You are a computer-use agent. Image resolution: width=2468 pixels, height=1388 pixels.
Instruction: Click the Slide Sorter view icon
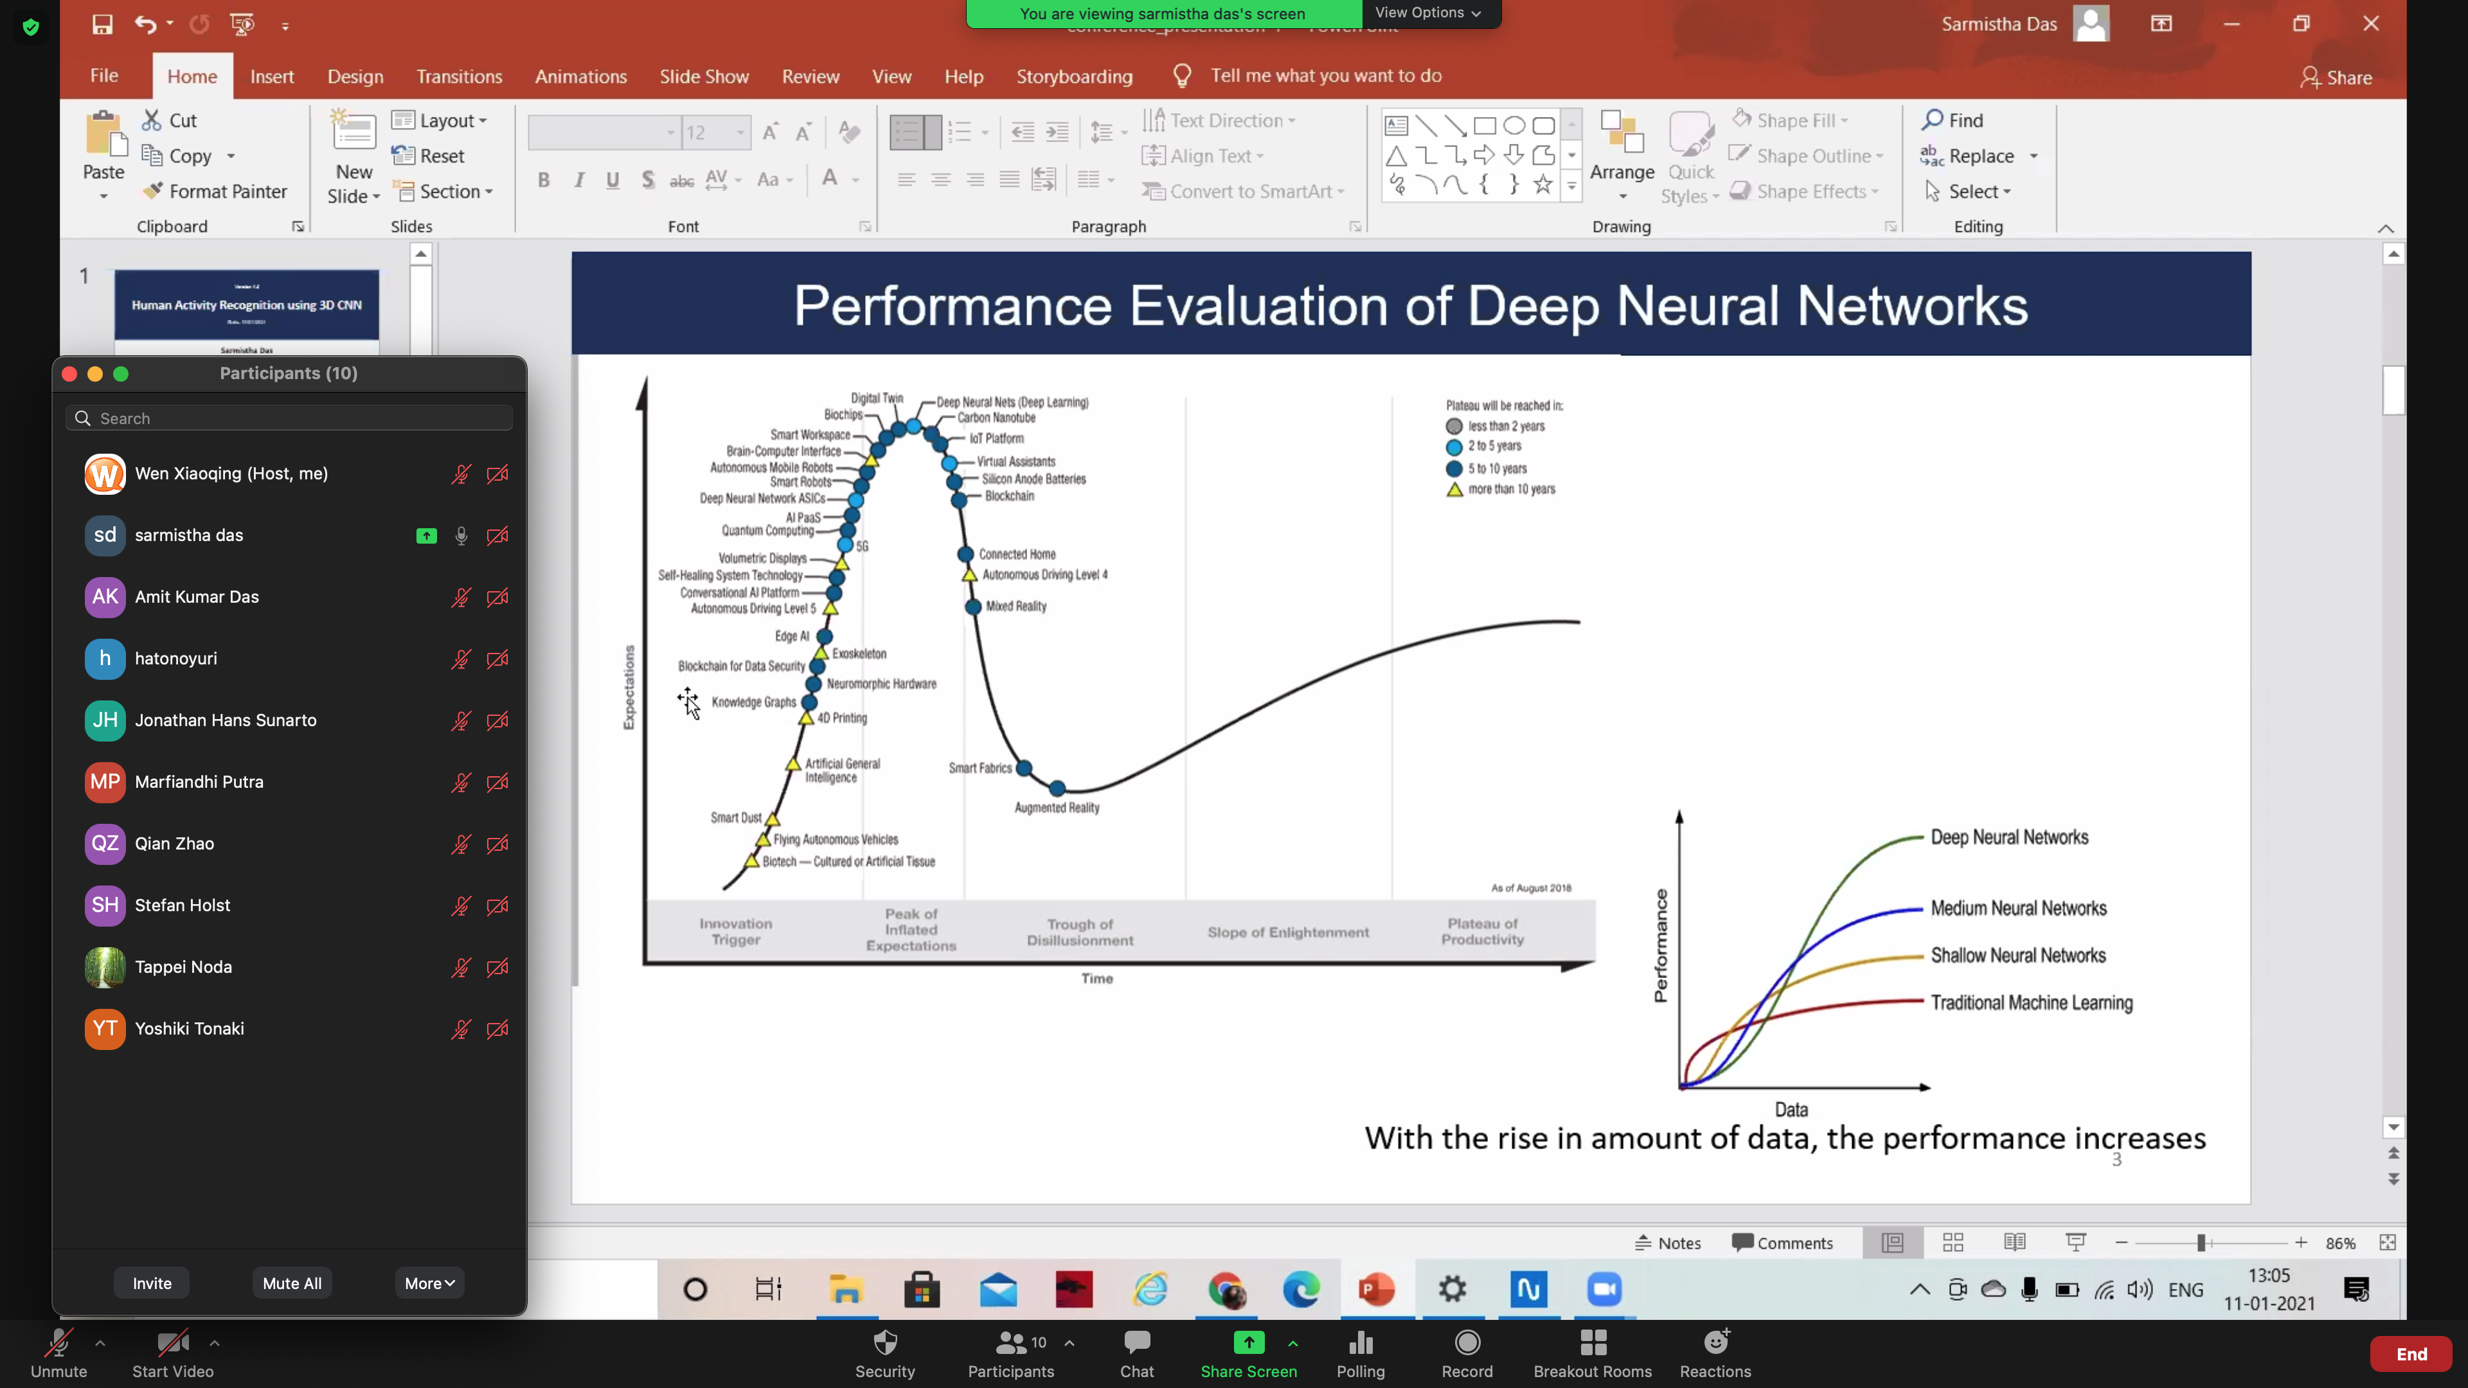(x=1953, y=1242)
